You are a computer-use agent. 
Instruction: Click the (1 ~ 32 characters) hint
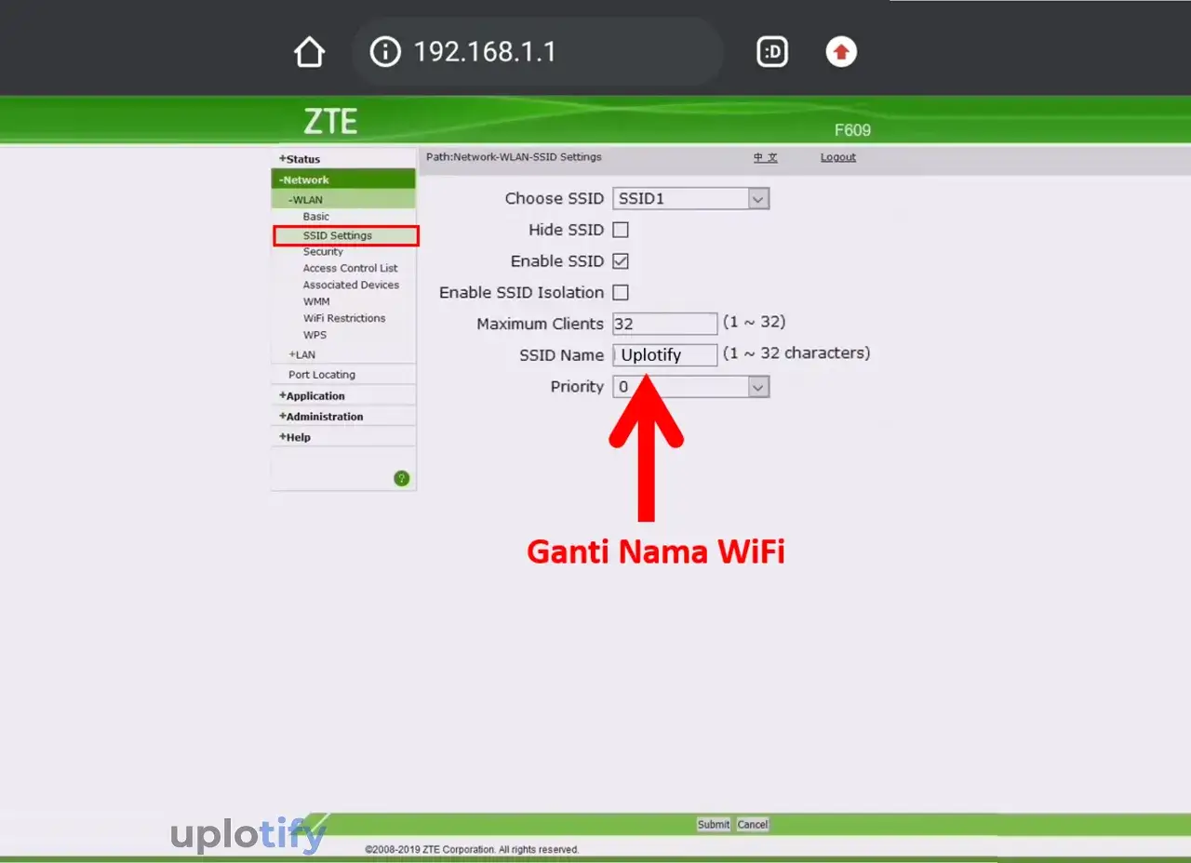(x=796, y=353)
